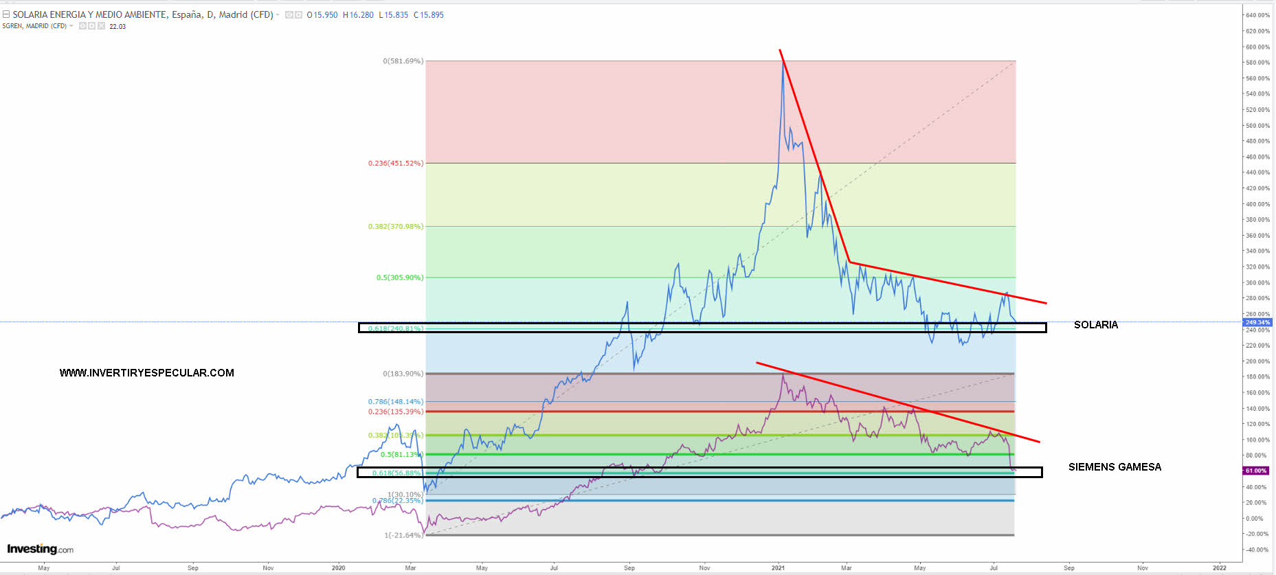Select the 0.236(451.52%) Fibonacci level label
This screenshot has height=575, width=1276.
click(x=395, y=164)
